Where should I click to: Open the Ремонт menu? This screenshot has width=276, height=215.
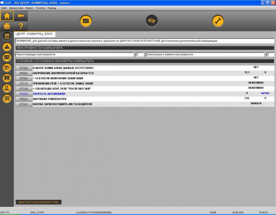[29, 8]
